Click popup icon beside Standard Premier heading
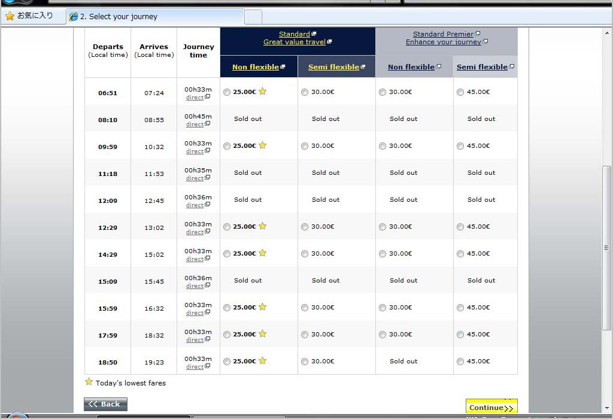 478,34
